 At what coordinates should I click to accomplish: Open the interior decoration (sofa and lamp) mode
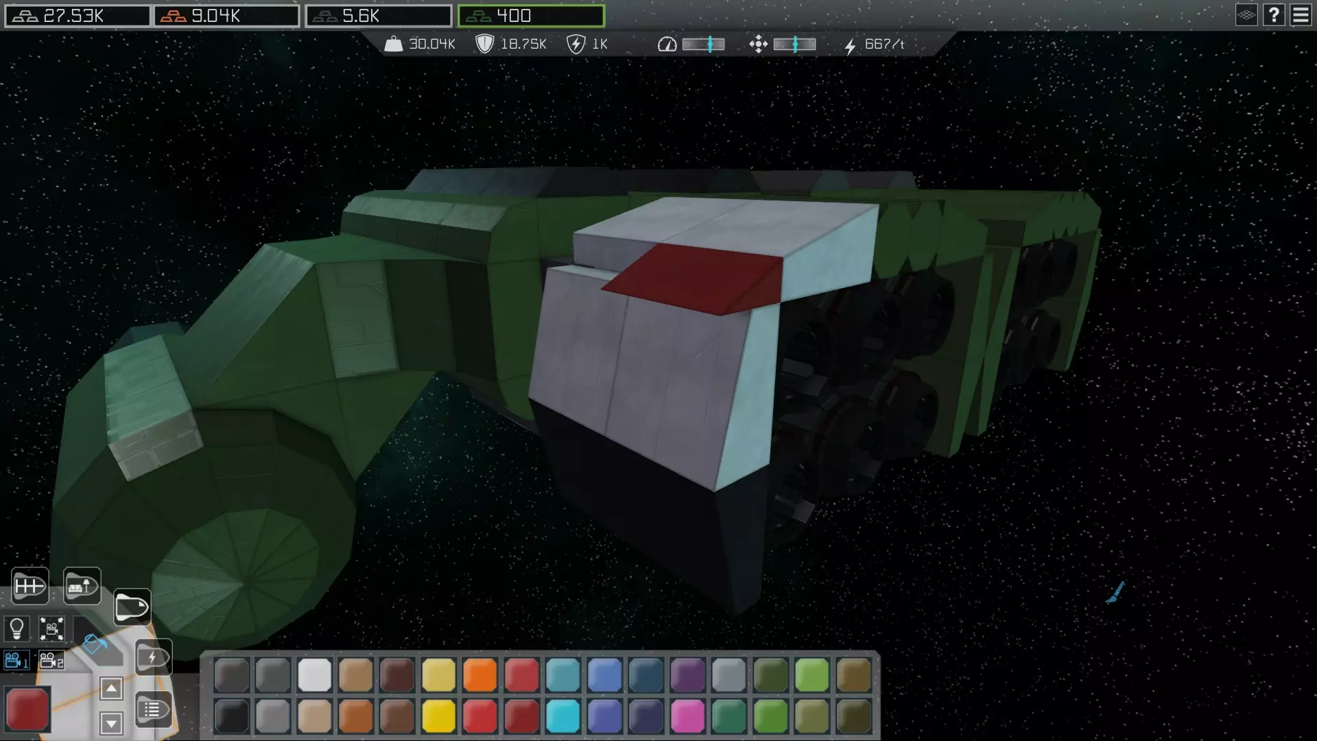click(82, 586)
